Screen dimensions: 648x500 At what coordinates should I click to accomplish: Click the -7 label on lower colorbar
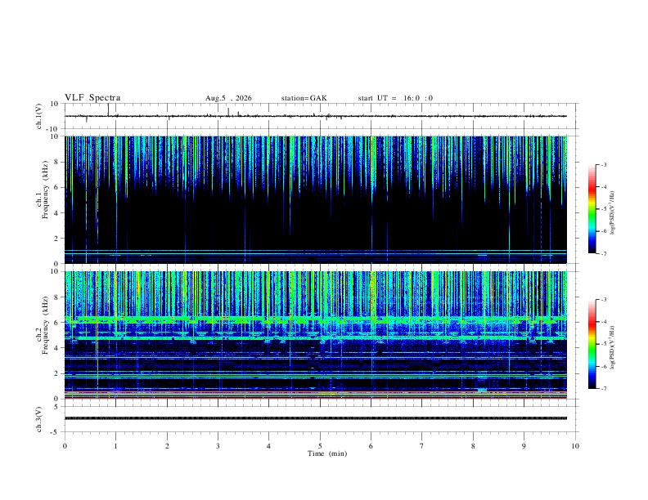click(x=603, y=389)
